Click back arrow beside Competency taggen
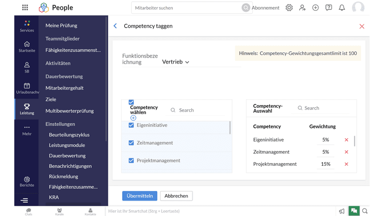384x216 pixels. click(x=115, y=26)
